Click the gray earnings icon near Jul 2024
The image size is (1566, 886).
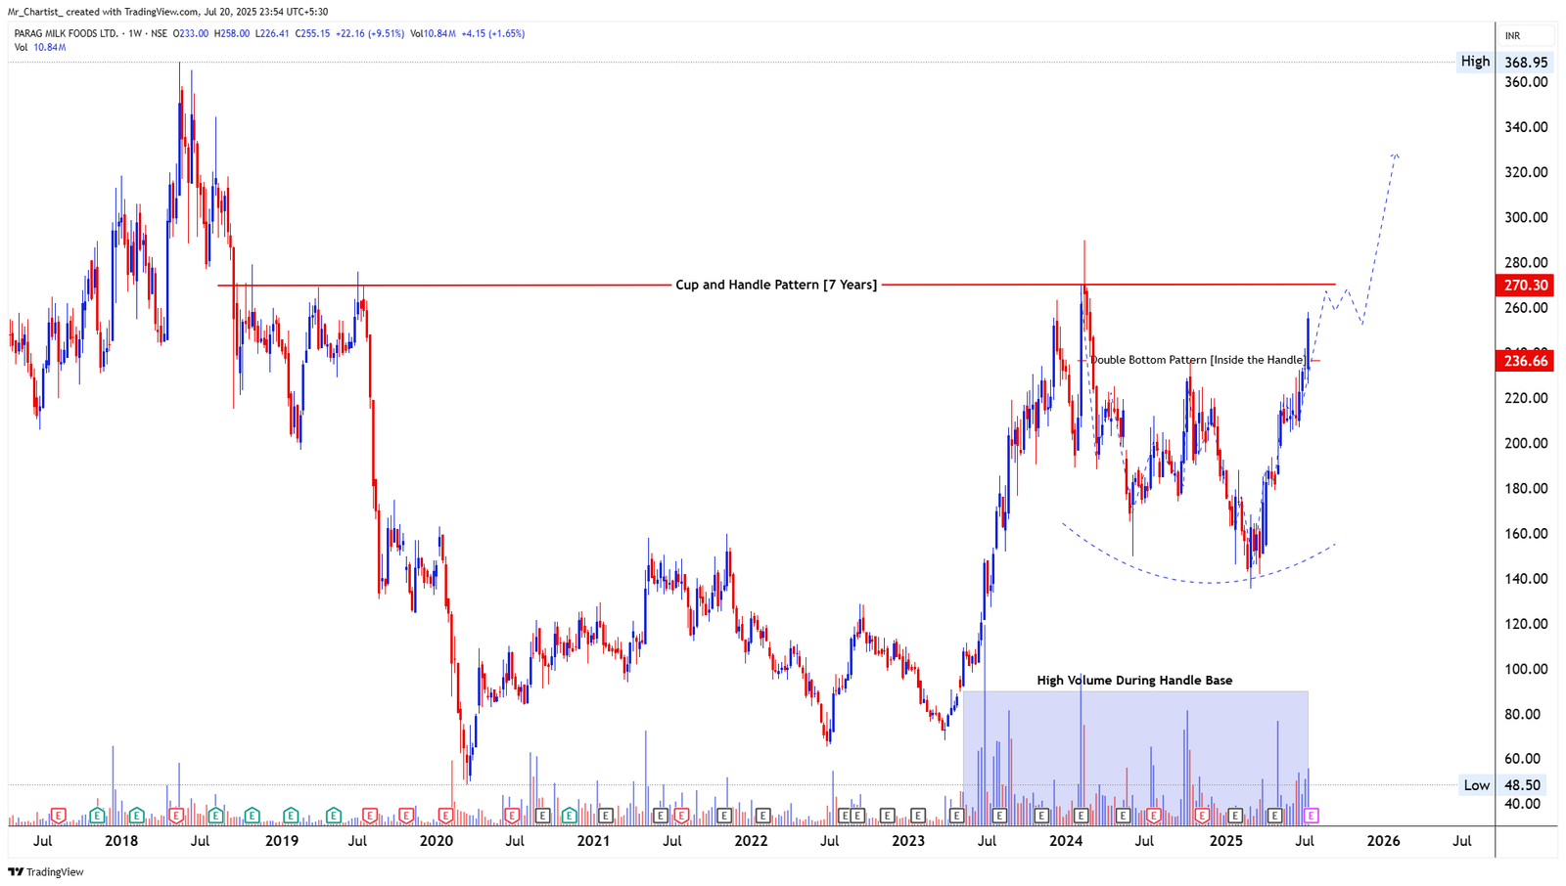coord(1123,815)
